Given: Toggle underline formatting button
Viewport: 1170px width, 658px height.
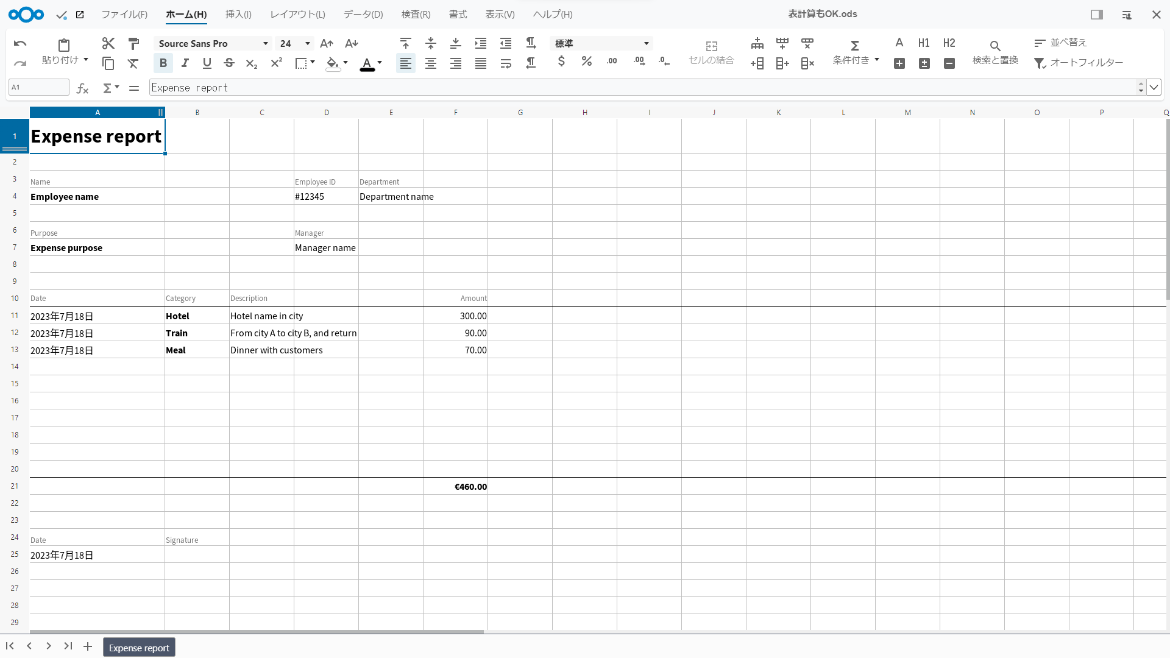Looking at the screenshot, I should point(207,63).
